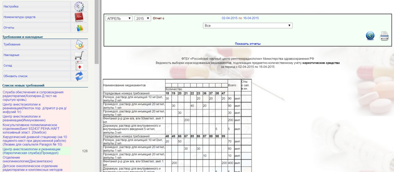Click Обновить список button
The image size is (394, 172).
point(36,76)
